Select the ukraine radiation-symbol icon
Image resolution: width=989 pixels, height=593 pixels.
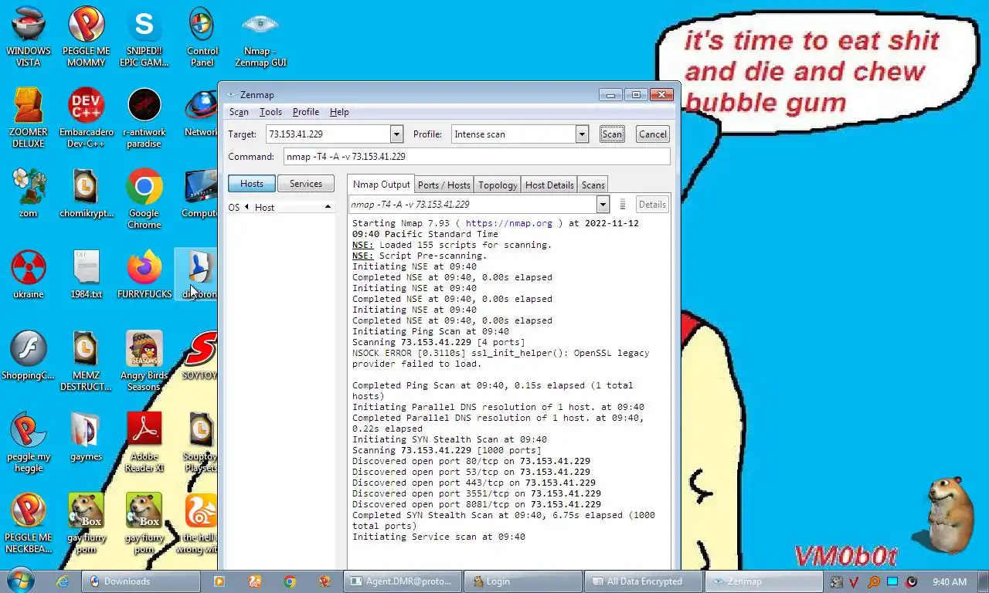click(x=29, y=274)
